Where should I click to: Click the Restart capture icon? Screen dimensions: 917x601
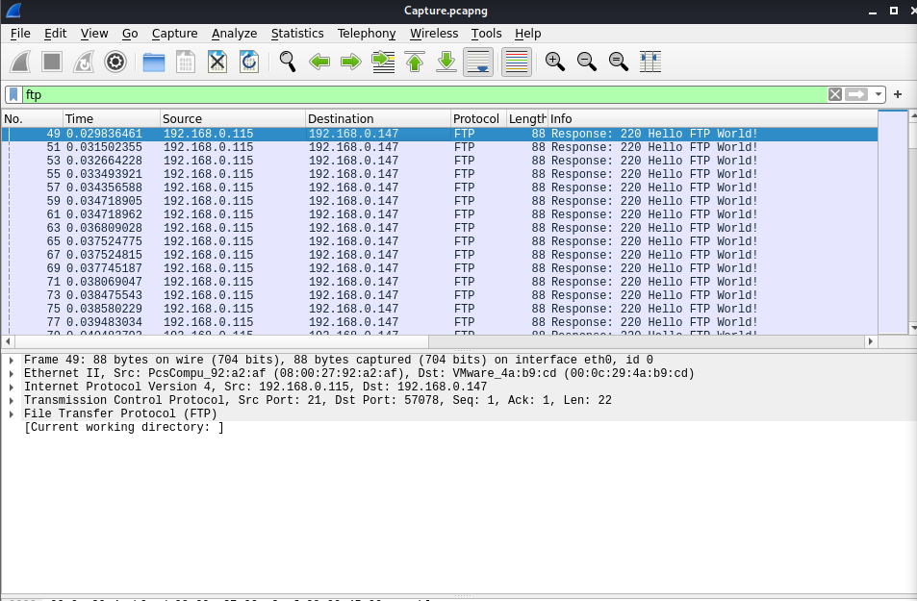tap(83, 61)
